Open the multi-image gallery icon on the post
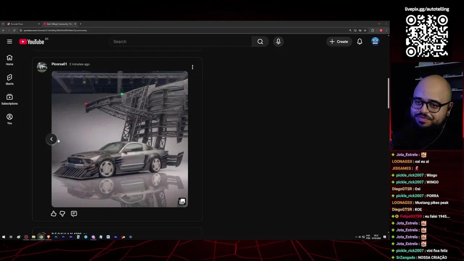This screenshot has height=261, width=464. (x=182, y=202)
